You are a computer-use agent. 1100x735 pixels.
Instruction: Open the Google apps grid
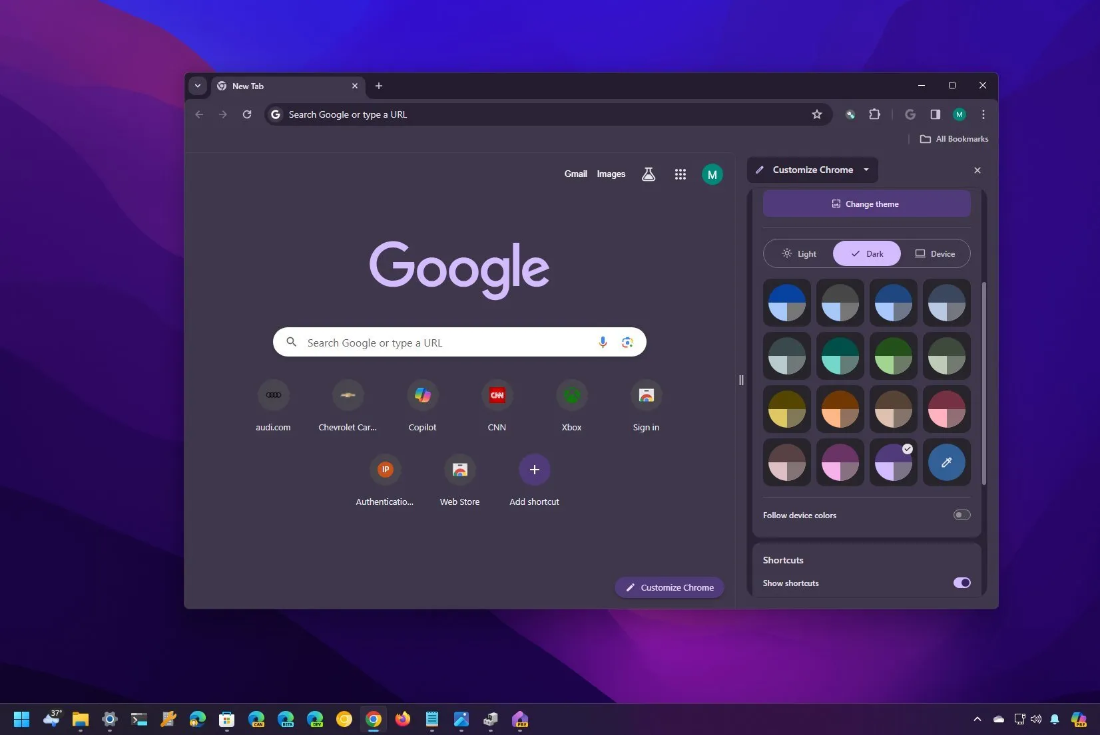[681, 174]
